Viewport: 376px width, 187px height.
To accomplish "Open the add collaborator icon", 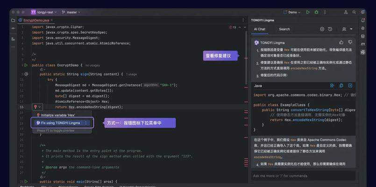I will (x=346, y=12).
